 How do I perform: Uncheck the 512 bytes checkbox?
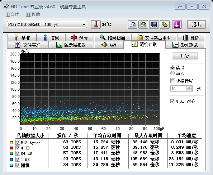pos(18,142)
